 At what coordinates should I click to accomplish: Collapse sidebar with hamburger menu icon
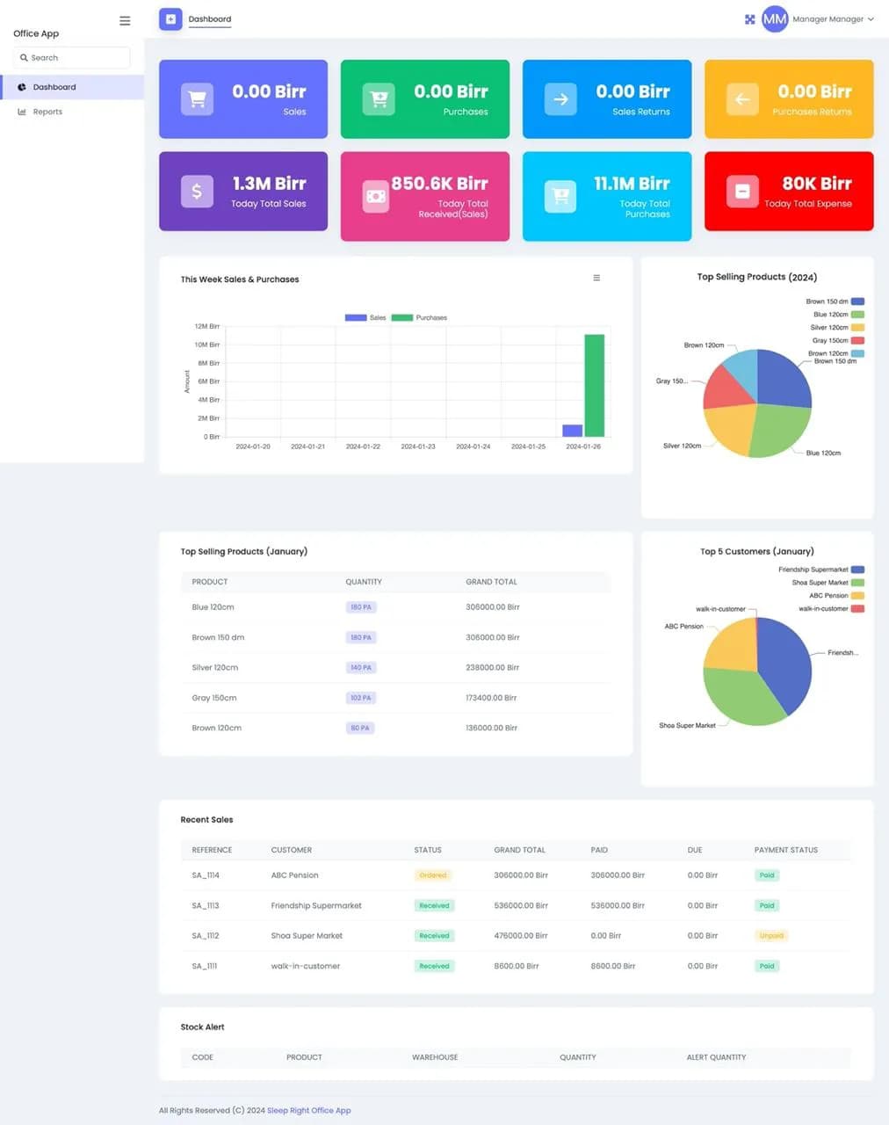click(125, 20)
